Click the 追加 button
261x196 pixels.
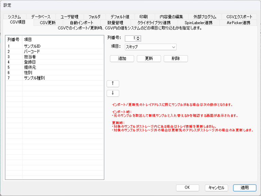(x=122, y=58)
